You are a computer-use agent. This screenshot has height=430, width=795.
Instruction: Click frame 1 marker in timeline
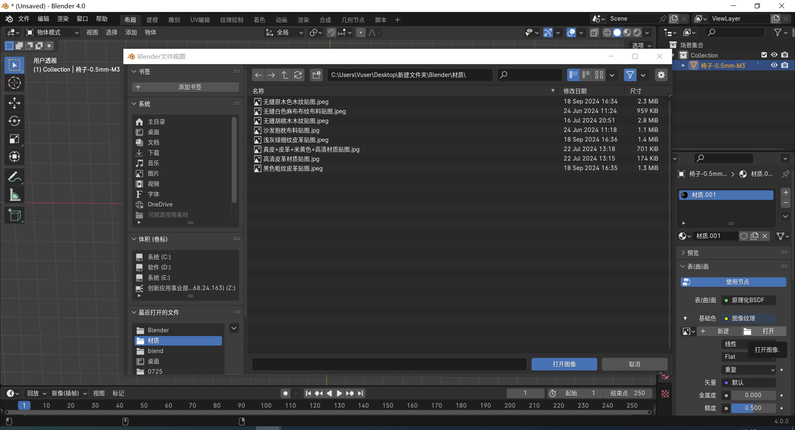pyautogui.click(x=24, y=405)
